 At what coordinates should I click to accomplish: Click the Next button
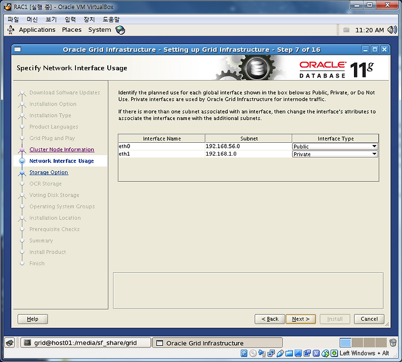coord(301,319)
